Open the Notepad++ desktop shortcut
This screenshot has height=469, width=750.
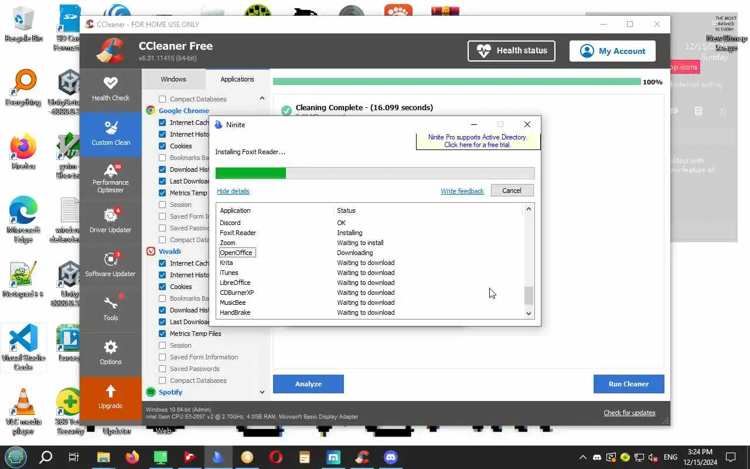pos(23,280)
